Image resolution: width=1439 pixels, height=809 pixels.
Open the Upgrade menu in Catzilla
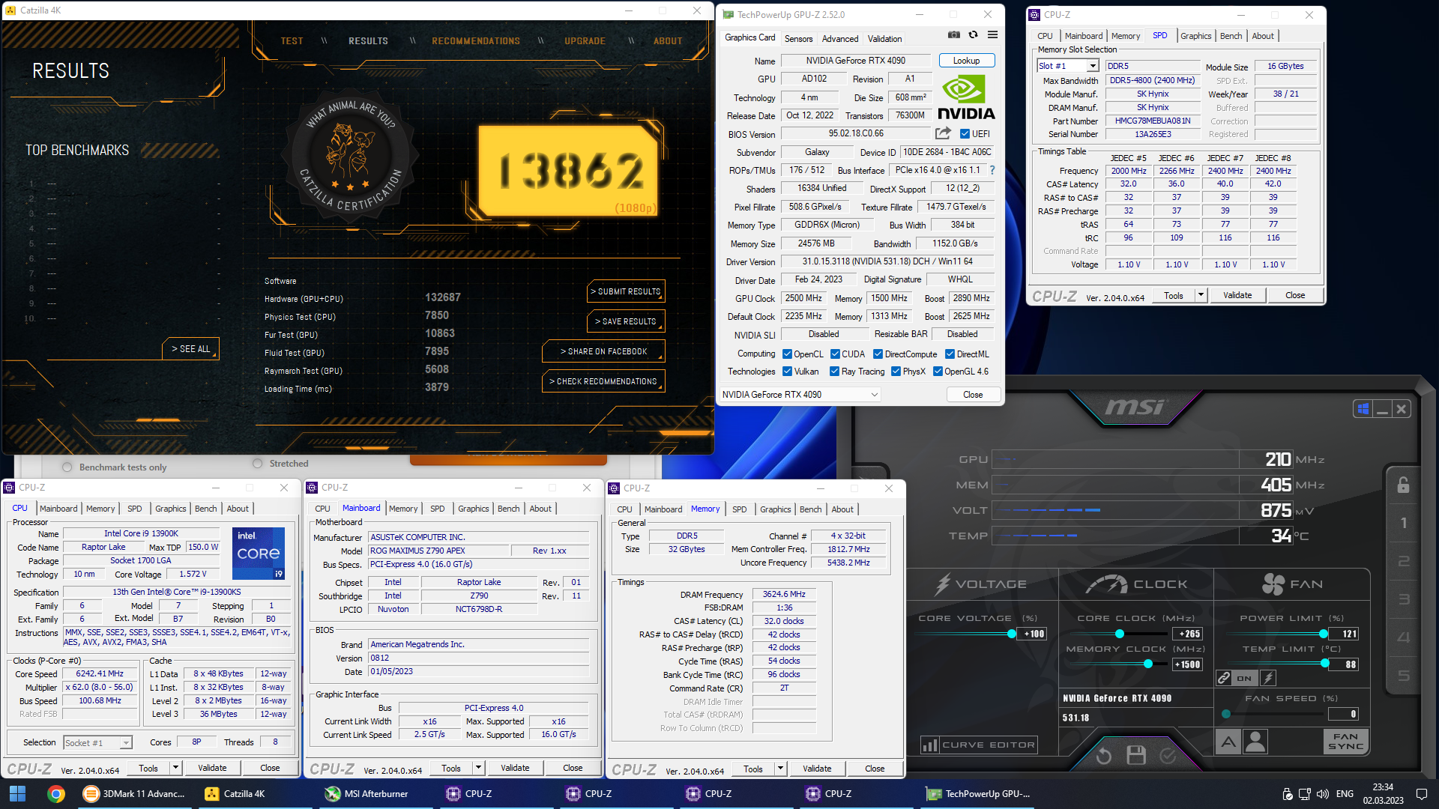[585, 41]
